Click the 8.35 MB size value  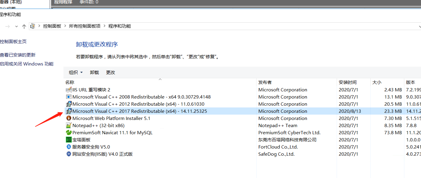click(393, 125)
